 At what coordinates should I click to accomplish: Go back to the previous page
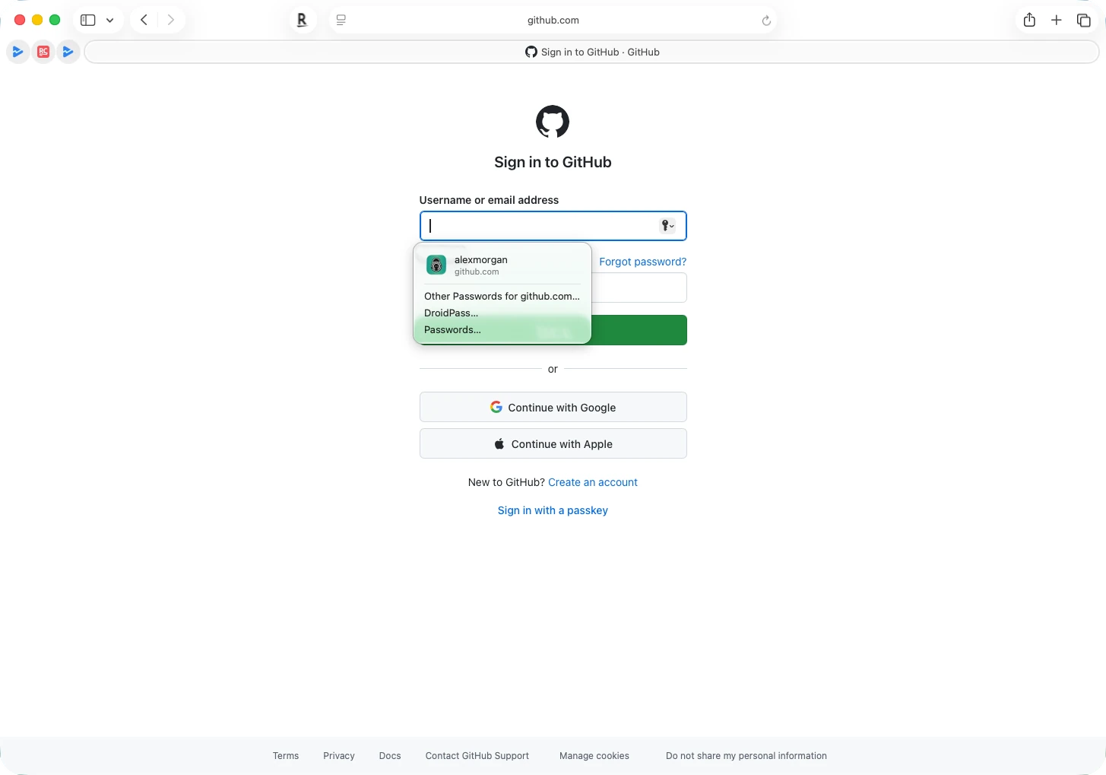[144, 21]
